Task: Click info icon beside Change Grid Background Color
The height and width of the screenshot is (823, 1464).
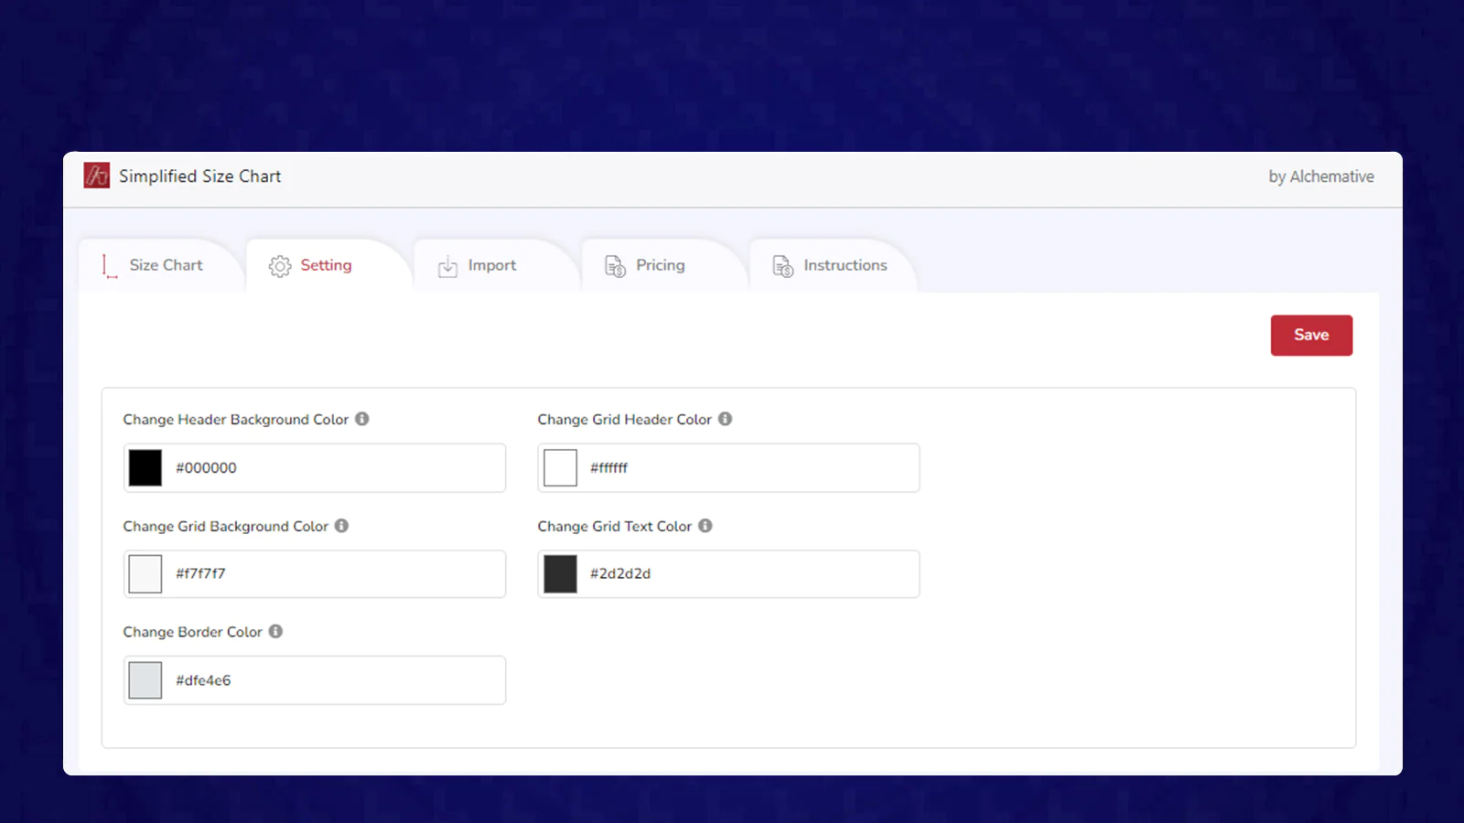Action: point(341,526)
